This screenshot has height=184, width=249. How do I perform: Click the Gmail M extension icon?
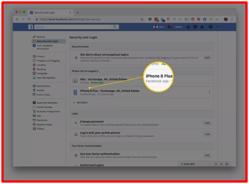tap(211, 19)
